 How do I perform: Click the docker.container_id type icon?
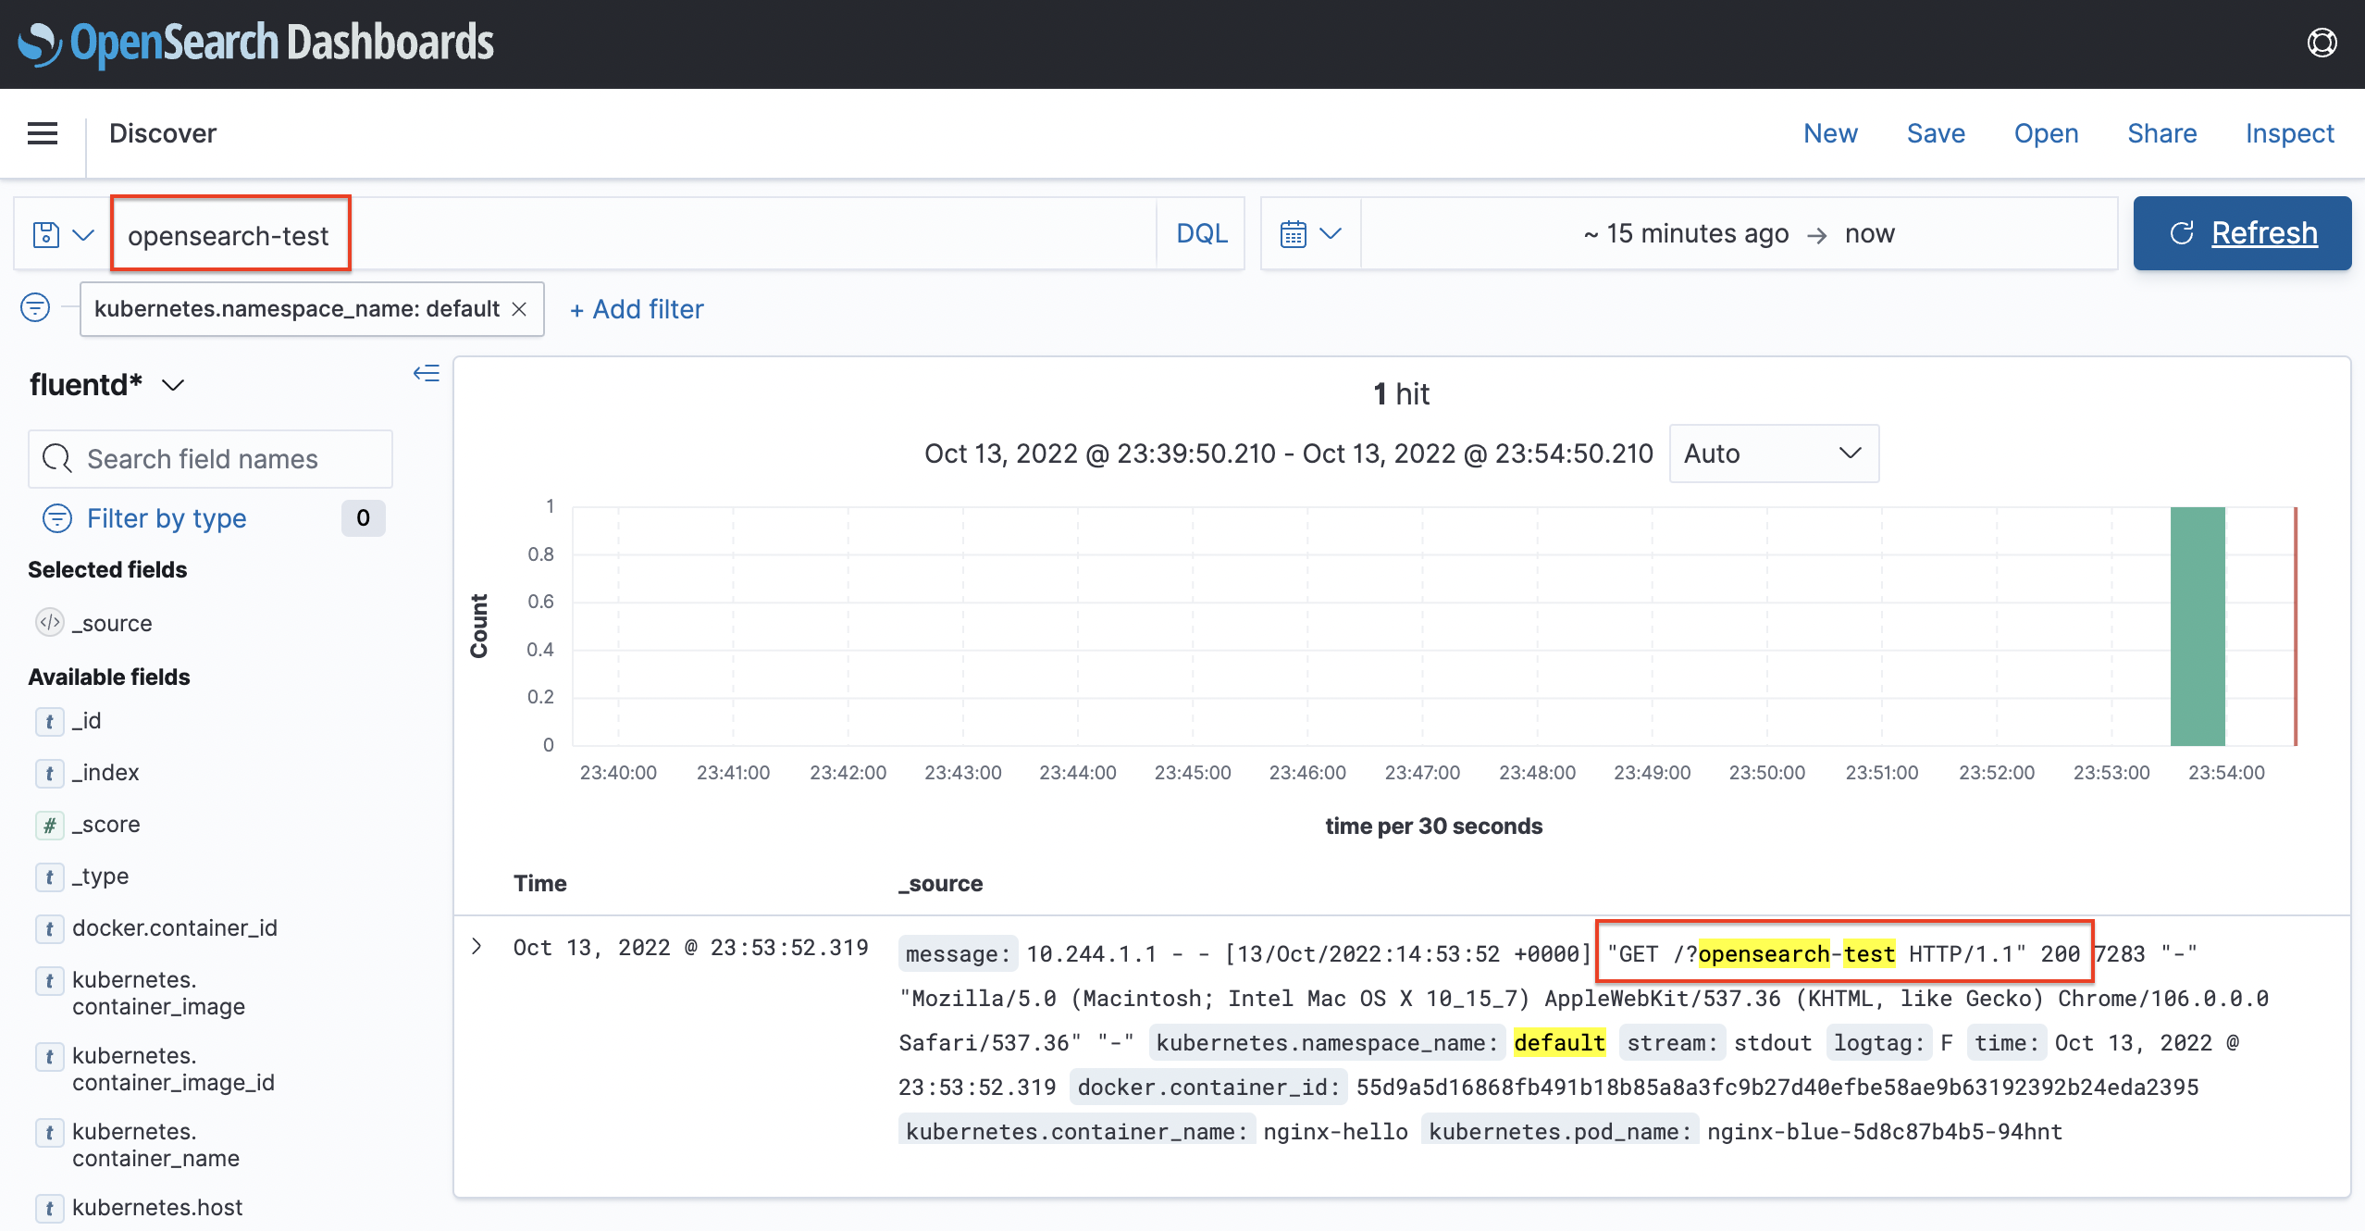click(50, 928)
